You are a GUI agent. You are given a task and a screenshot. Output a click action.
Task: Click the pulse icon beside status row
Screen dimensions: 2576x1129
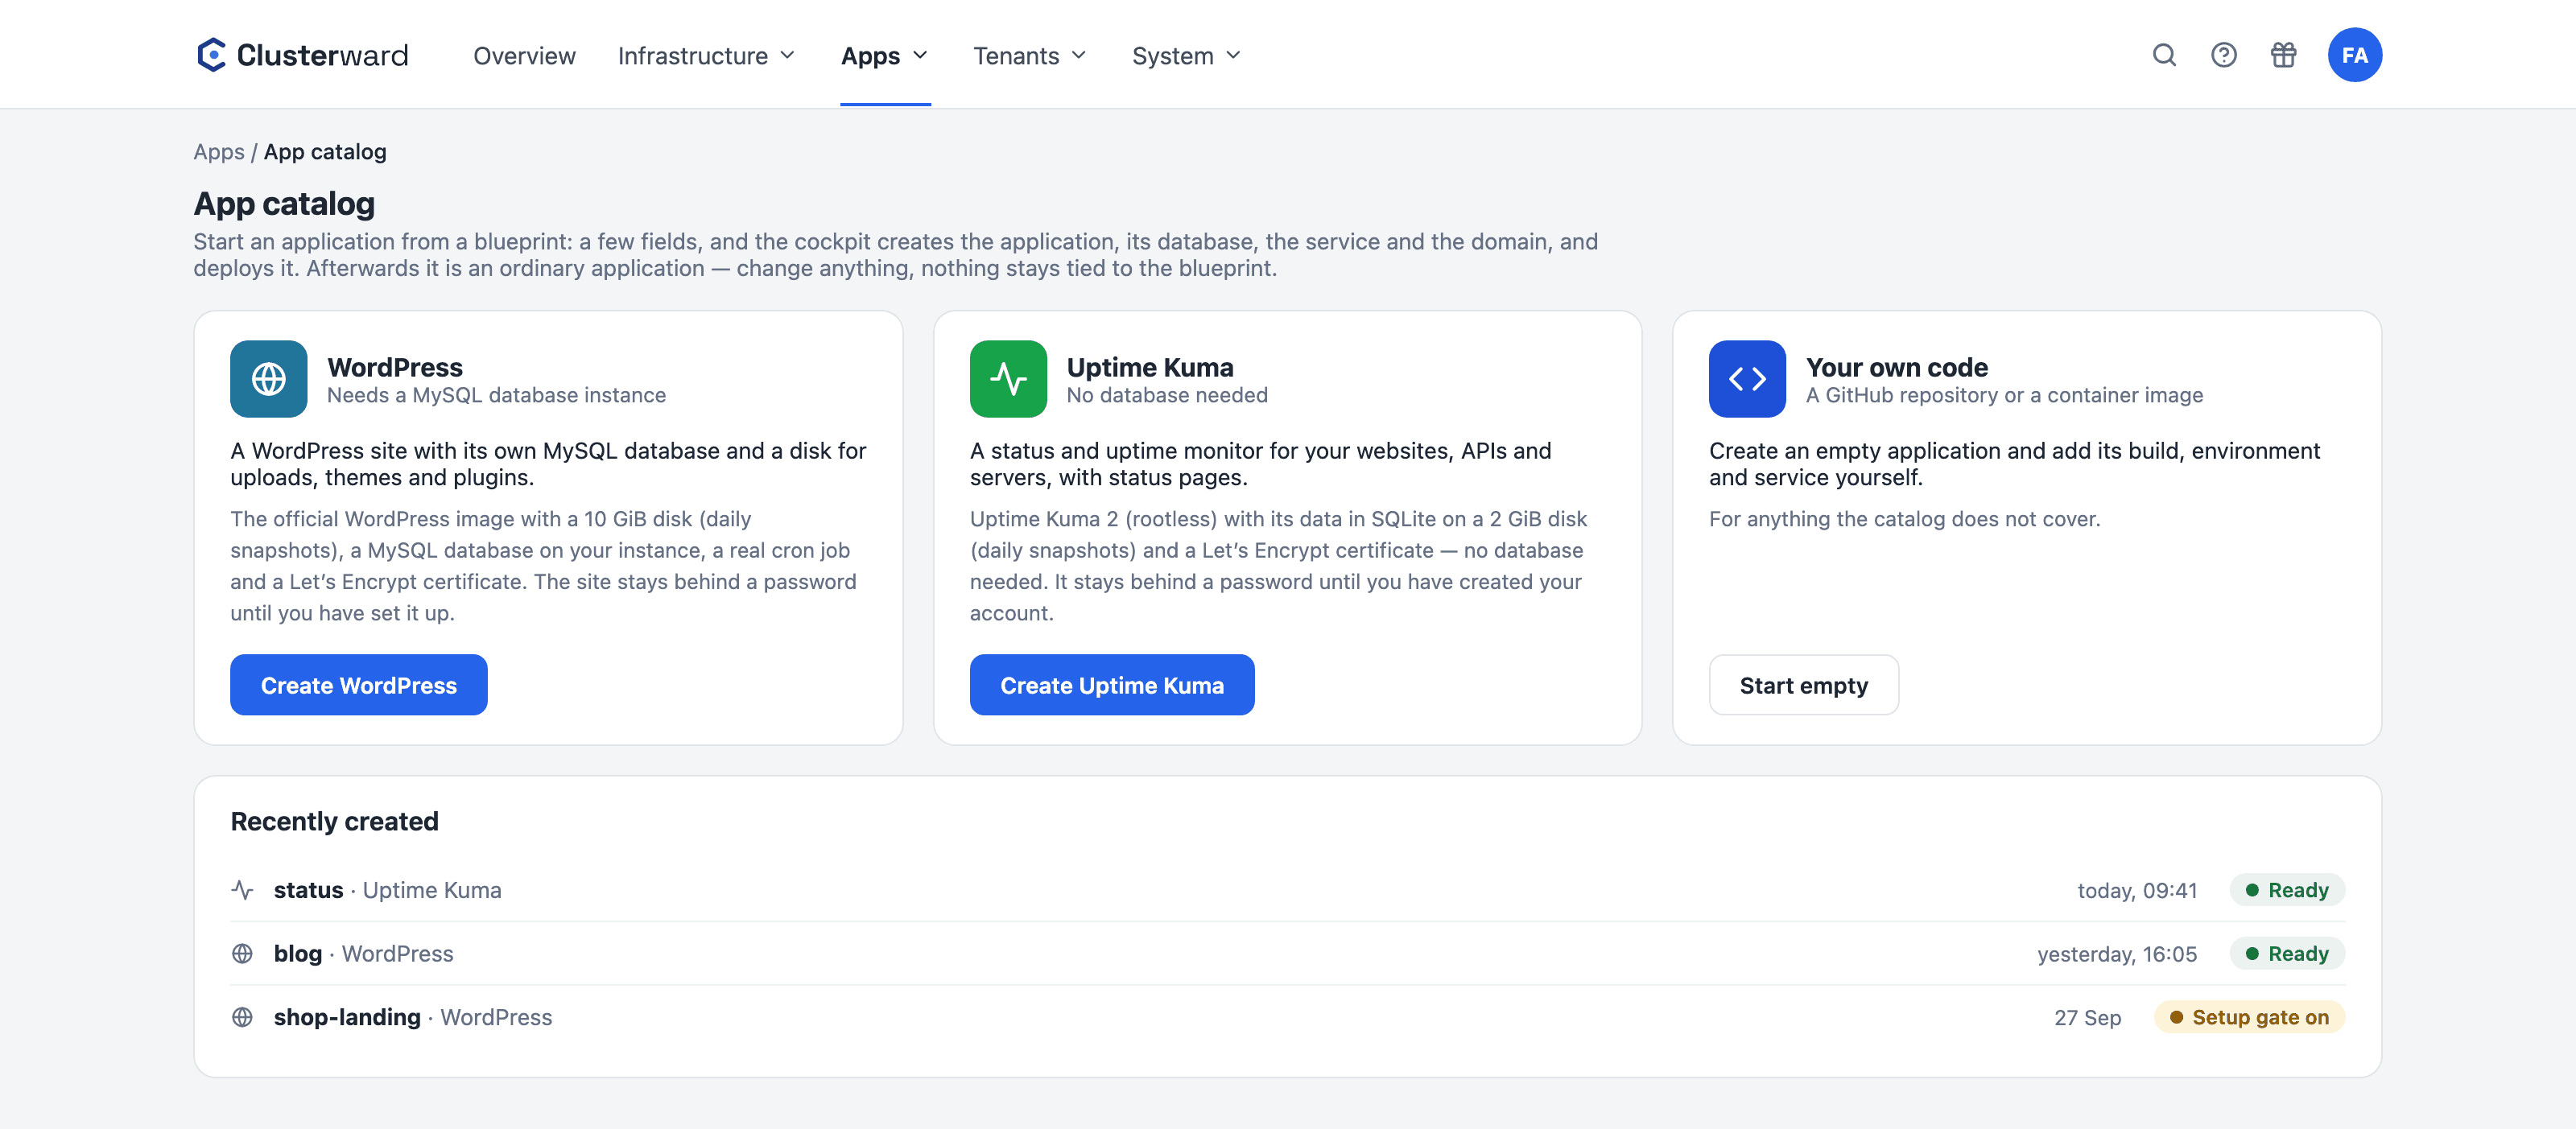click(x=242, y=889)
